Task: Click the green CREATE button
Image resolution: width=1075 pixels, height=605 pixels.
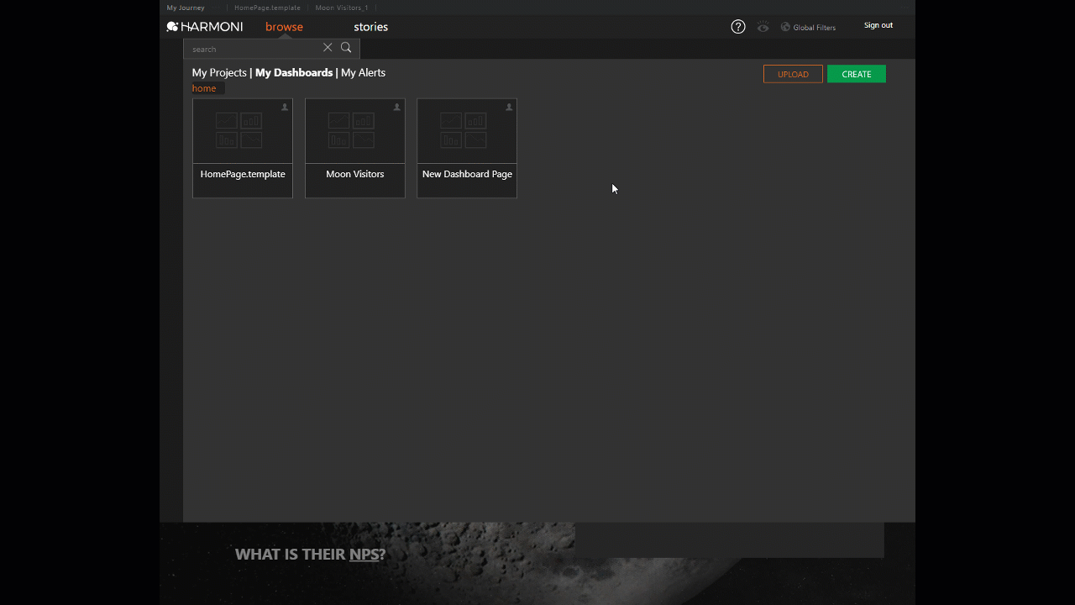Action: pyautogui.click(x=857, y=74)
